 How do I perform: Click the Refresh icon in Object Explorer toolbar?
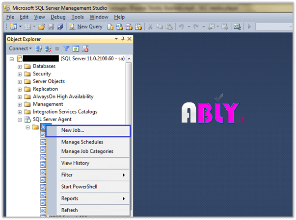76,49
